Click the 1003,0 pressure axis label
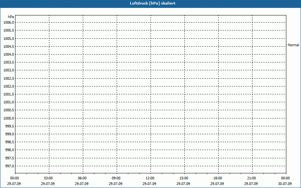301x188 pixels. tap(8, 70)
